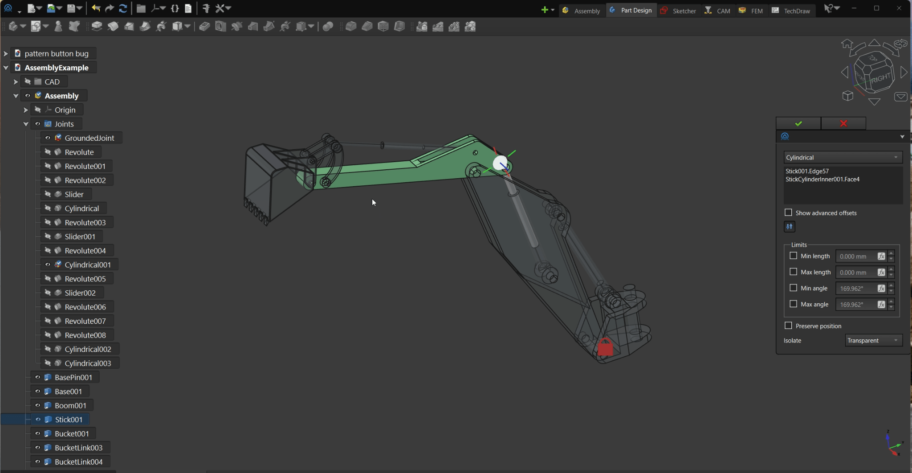Switch to the Sketcher workbench tab
Screen dimensions: 912x473
pos(678,11)
